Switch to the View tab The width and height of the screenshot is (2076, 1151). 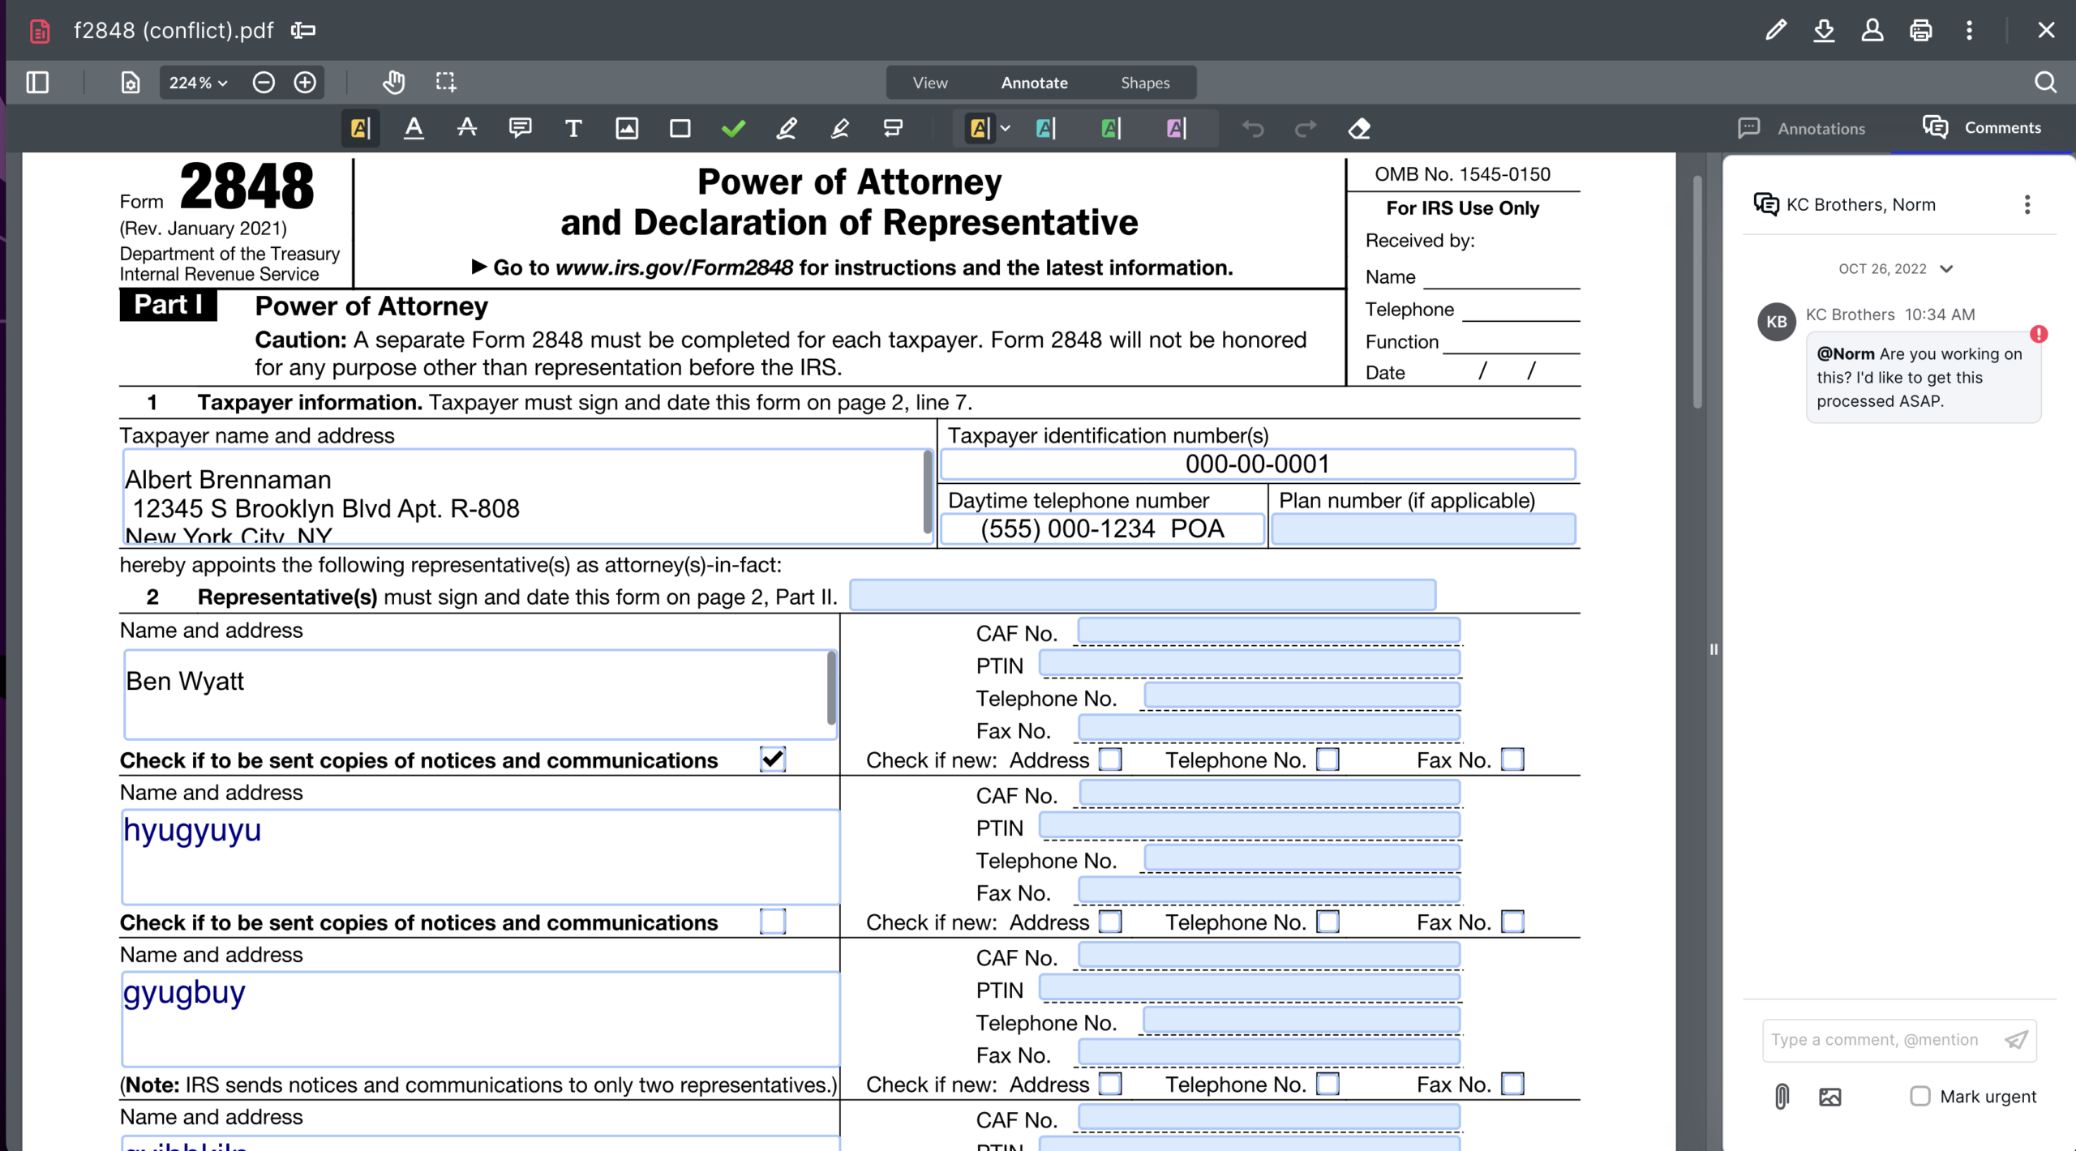(x=929, y=83)
